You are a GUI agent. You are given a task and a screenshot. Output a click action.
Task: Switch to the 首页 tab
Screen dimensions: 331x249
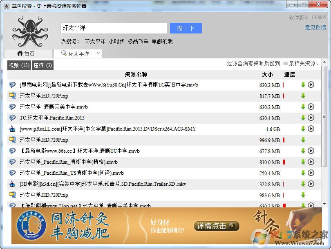click(28, 53)
